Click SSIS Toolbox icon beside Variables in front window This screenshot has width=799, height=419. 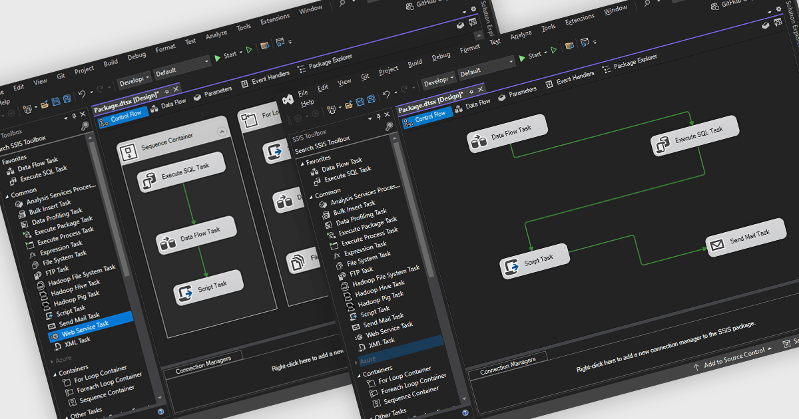pos(764,25)
